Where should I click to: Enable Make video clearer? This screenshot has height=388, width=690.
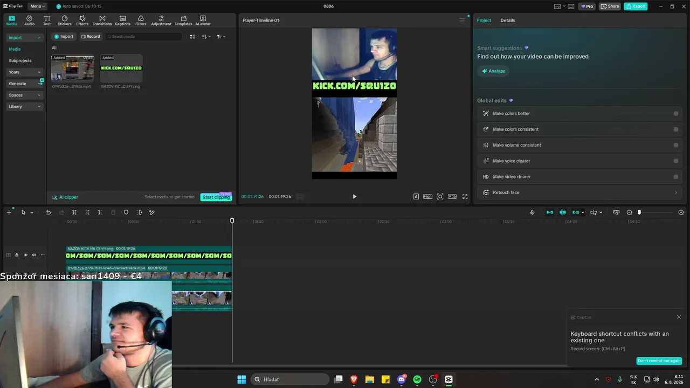click(676, 177)
